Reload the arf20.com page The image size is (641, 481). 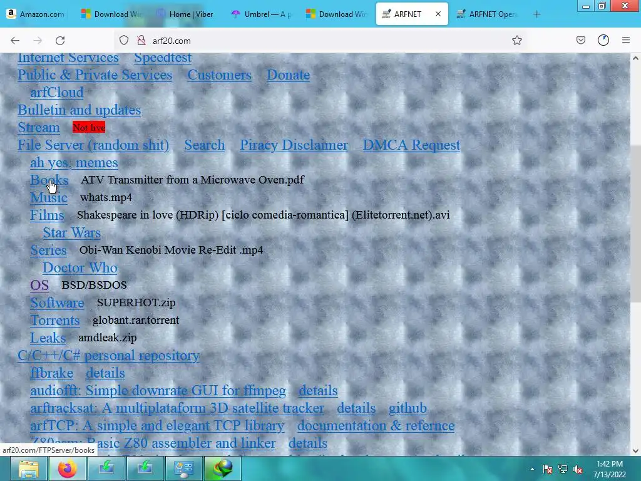(x=60, y=41)
